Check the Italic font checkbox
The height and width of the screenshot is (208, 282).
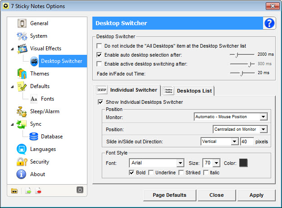(x=206, y=173)
